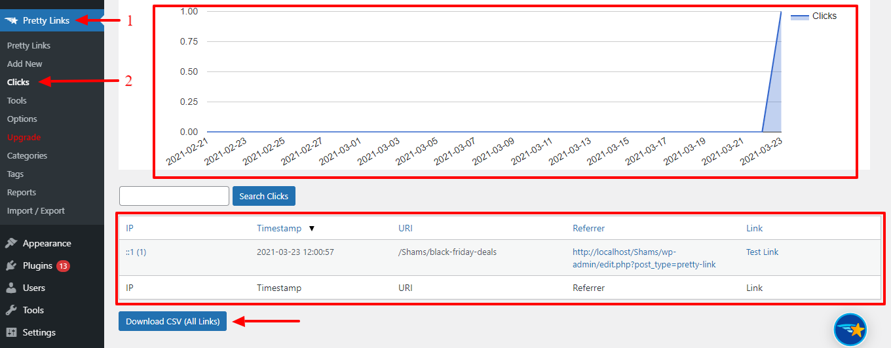Screen dimensions: 891x348
Task: Click the Search Clicks button
Action: [264, 196]
